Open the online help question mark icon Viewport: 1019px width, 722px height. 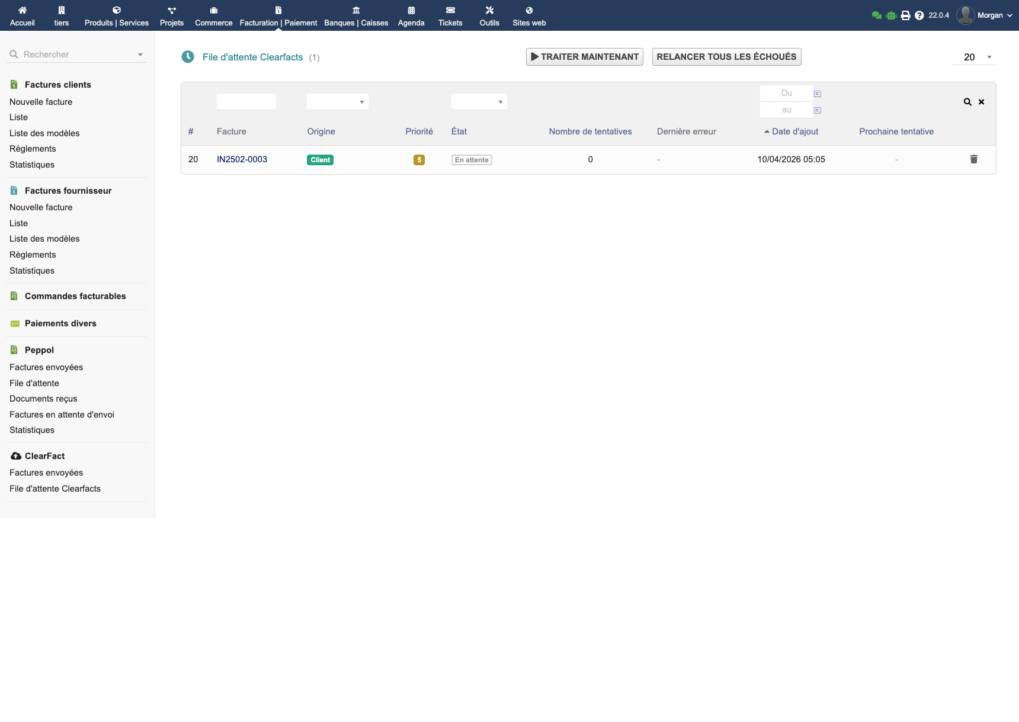click(x=919, y=15)
